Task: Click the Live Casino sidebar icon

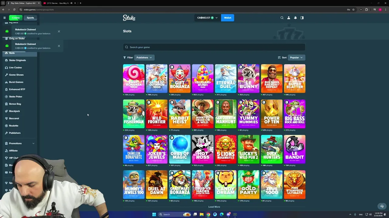Action: [x=6, y=68]
